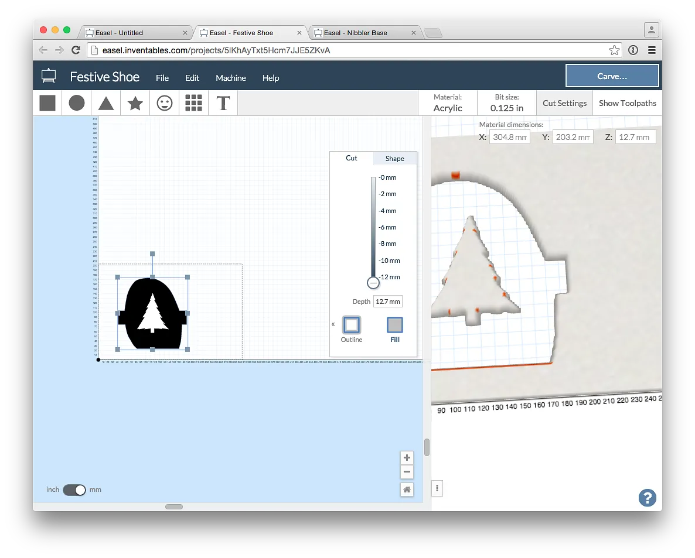Select the Text tool

pyautogui.click(x=223, y=103)
